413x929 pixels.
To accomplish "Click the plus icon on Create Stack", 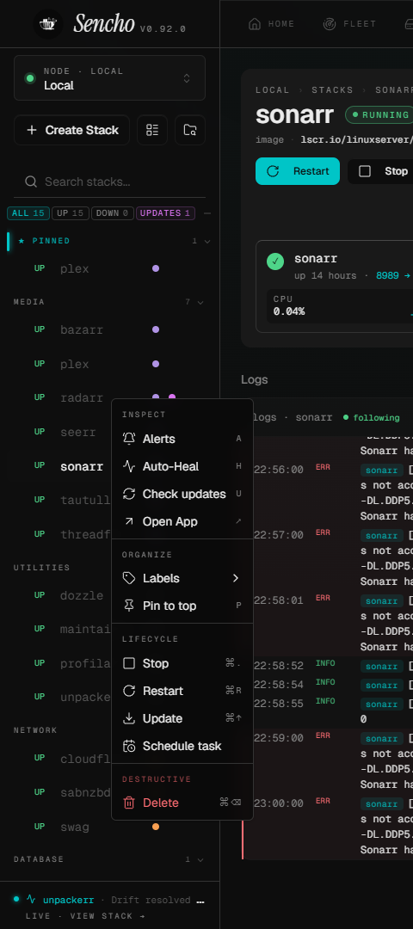I will point(32,131).
